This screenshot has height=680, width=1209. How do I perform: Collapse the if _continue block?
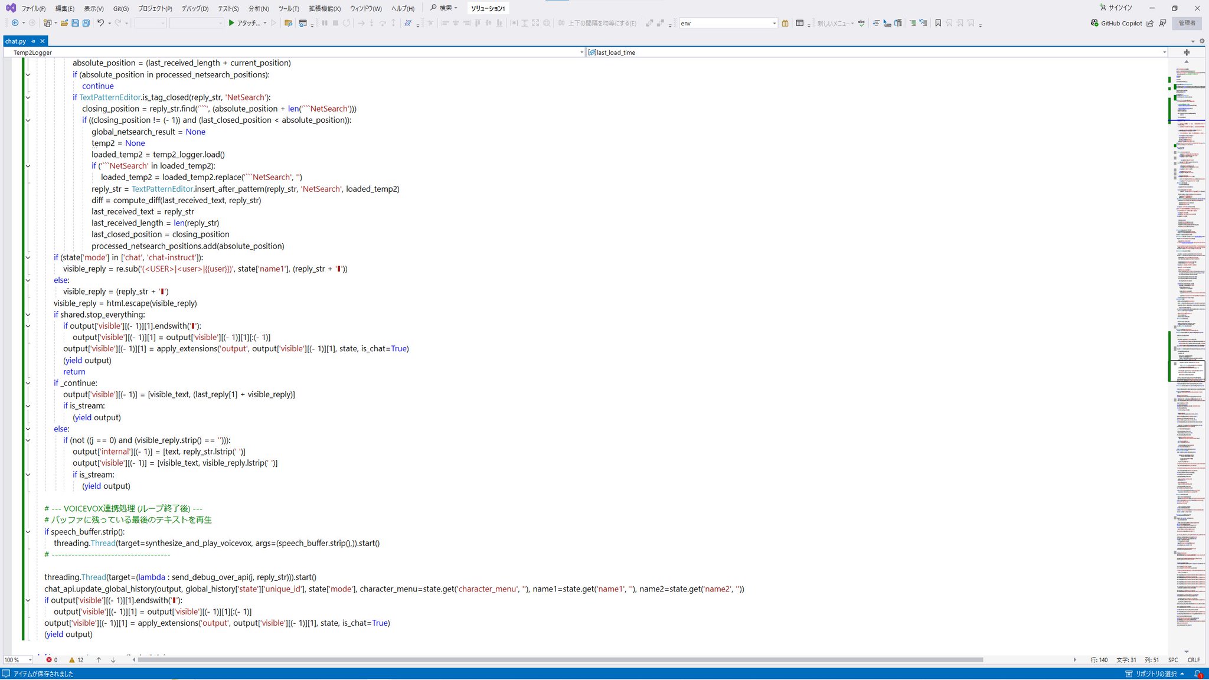coord(28,383)
